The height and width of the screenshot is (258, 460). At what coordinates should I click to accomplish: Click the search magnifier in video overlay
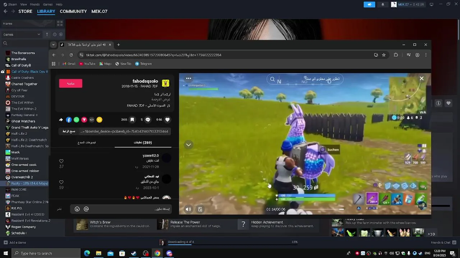pyautogui.click(x=272, y=79)
